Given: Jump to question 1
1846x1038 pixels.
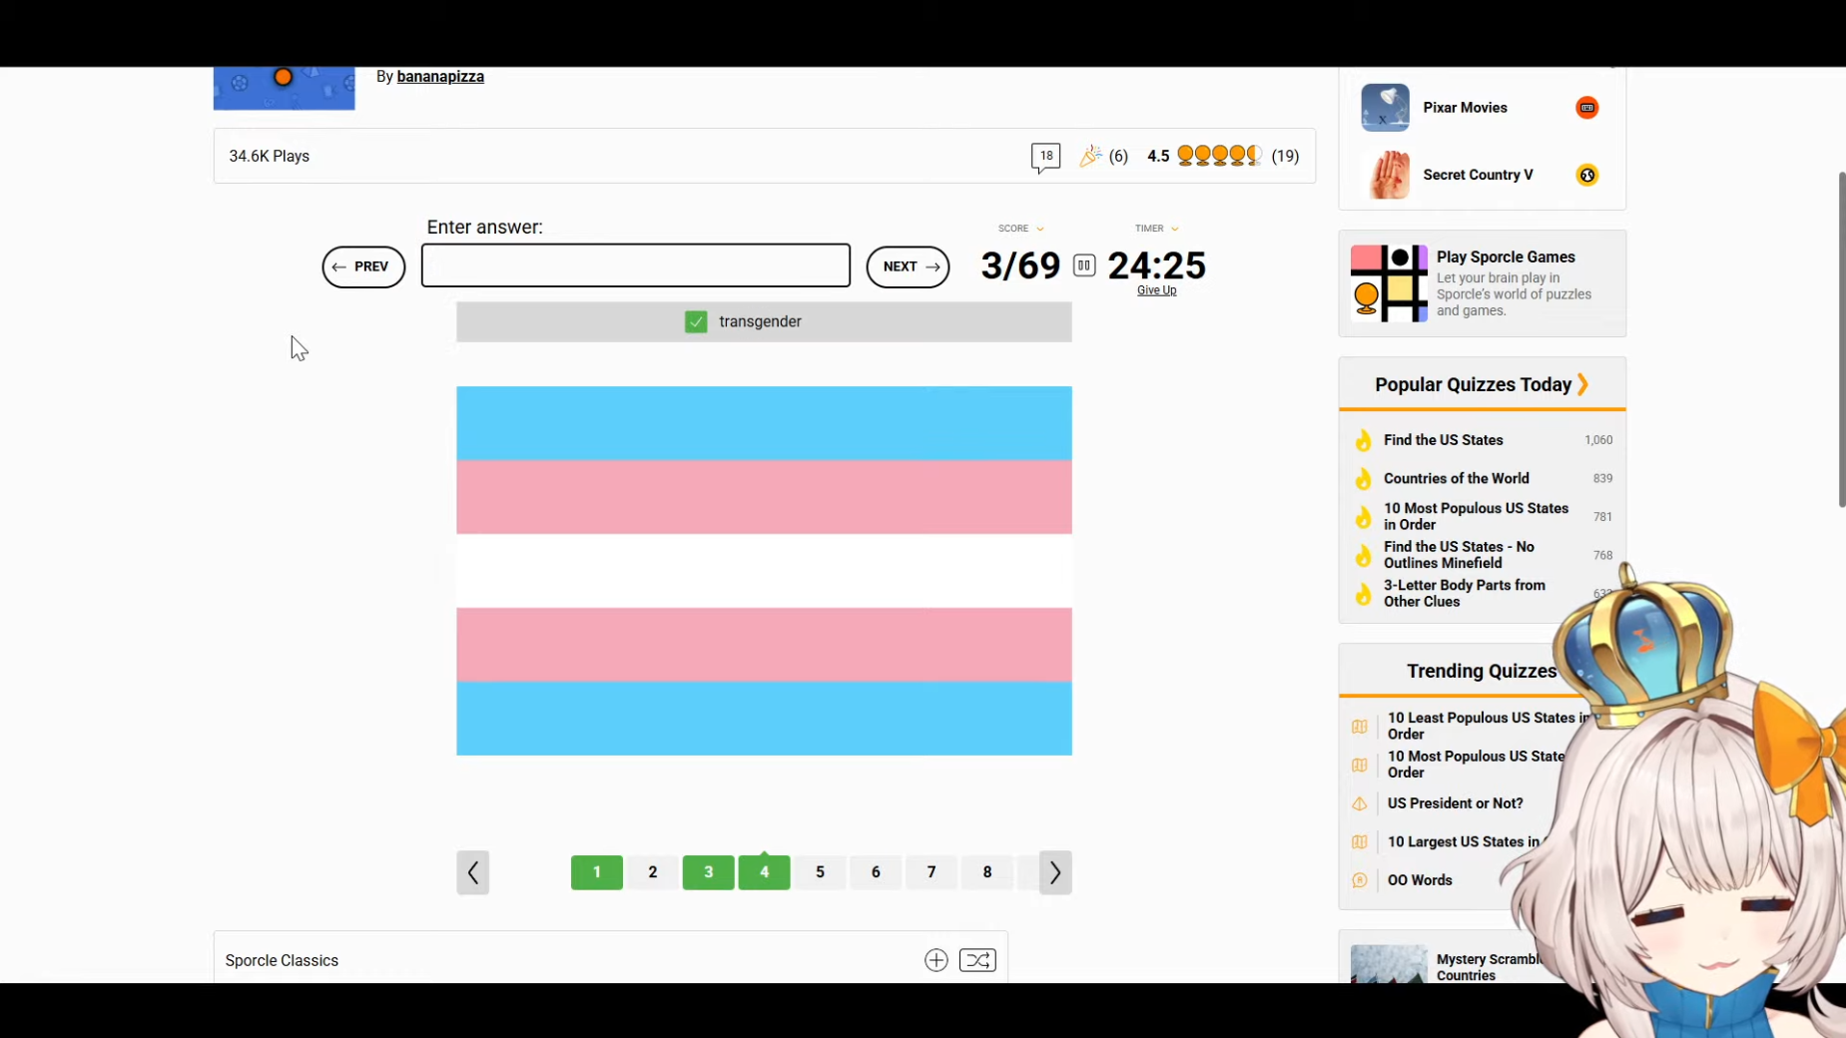Looking at the screenshot, I should (x=597, y=872).
